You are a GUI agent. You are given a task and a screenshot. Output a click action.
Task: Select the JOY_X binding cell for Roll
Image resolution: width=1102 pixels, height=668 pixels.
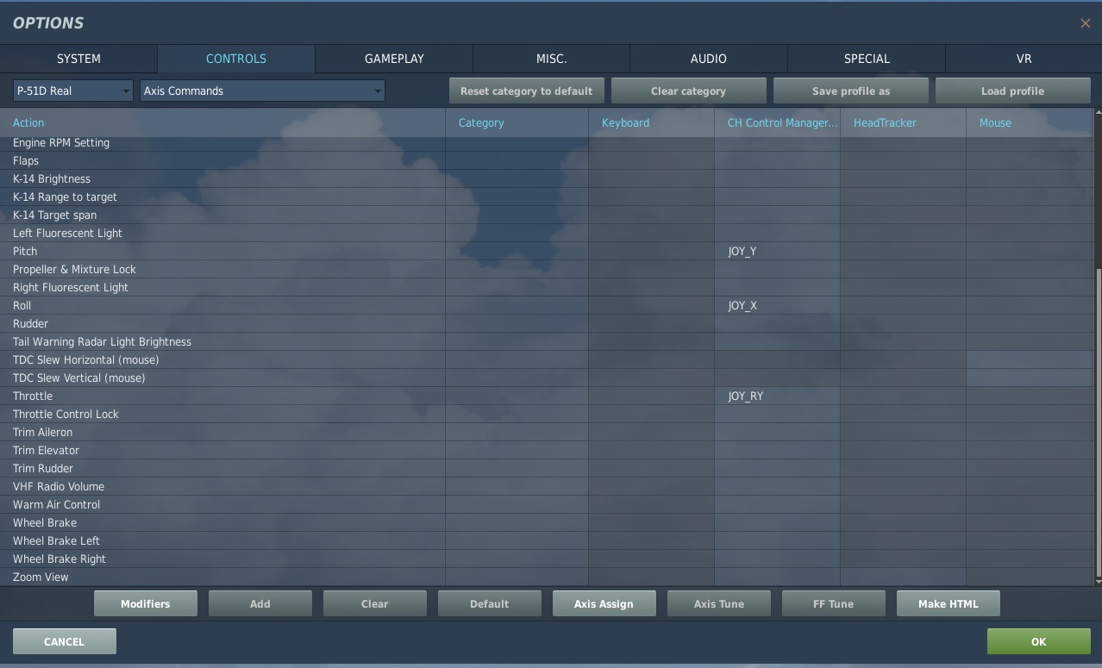click(x=777, y=305)
